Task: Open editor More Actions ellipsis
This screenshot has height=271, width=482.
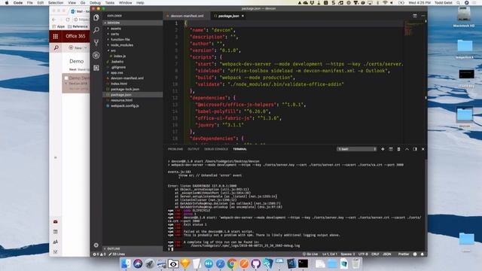Action: (423, 16)
